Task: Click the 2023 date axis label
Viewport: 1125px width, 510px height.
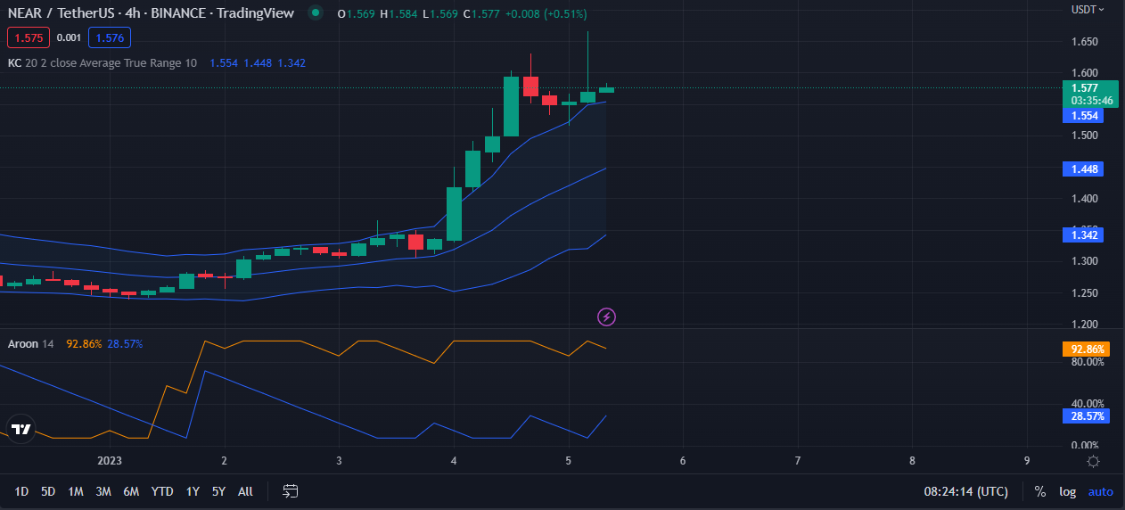Action: point(110,461)
